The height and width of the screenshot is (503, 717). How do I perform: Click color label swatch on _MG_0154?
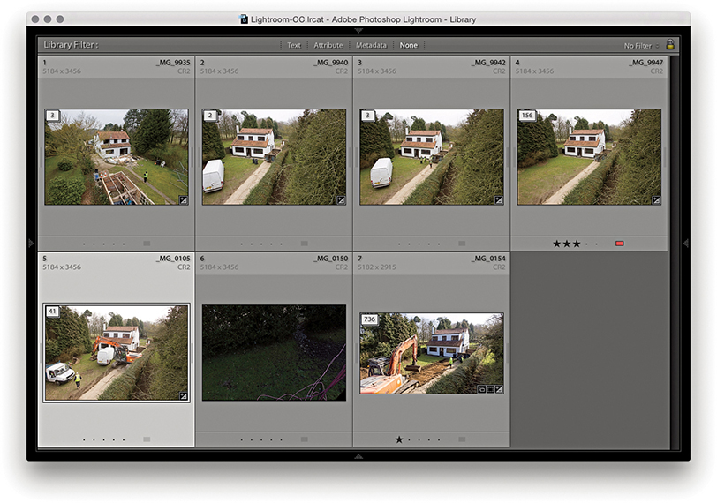click(462, 439)
